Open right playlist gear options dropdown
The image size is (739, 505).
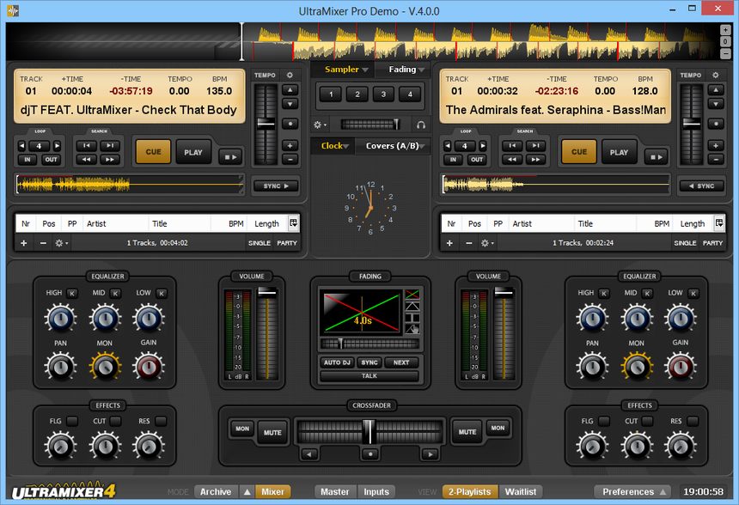[487, 243]
